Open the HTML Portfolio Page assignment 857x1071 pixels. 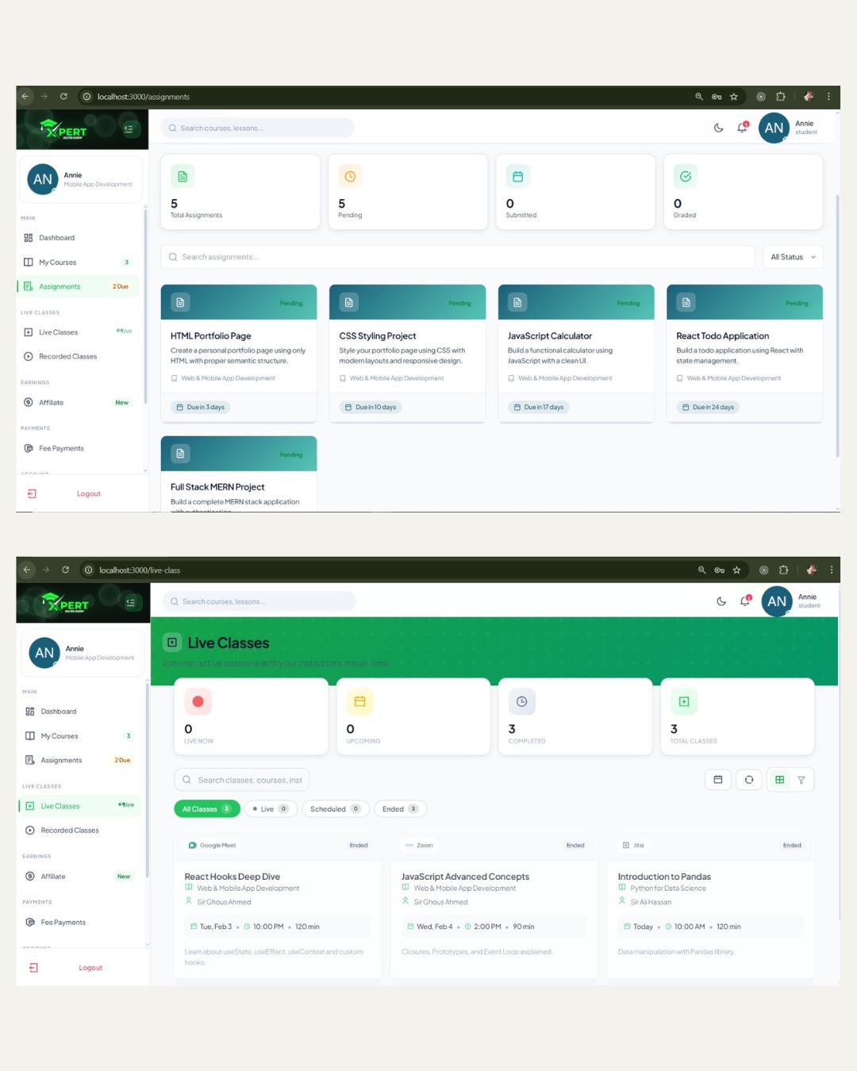point(211,336)
